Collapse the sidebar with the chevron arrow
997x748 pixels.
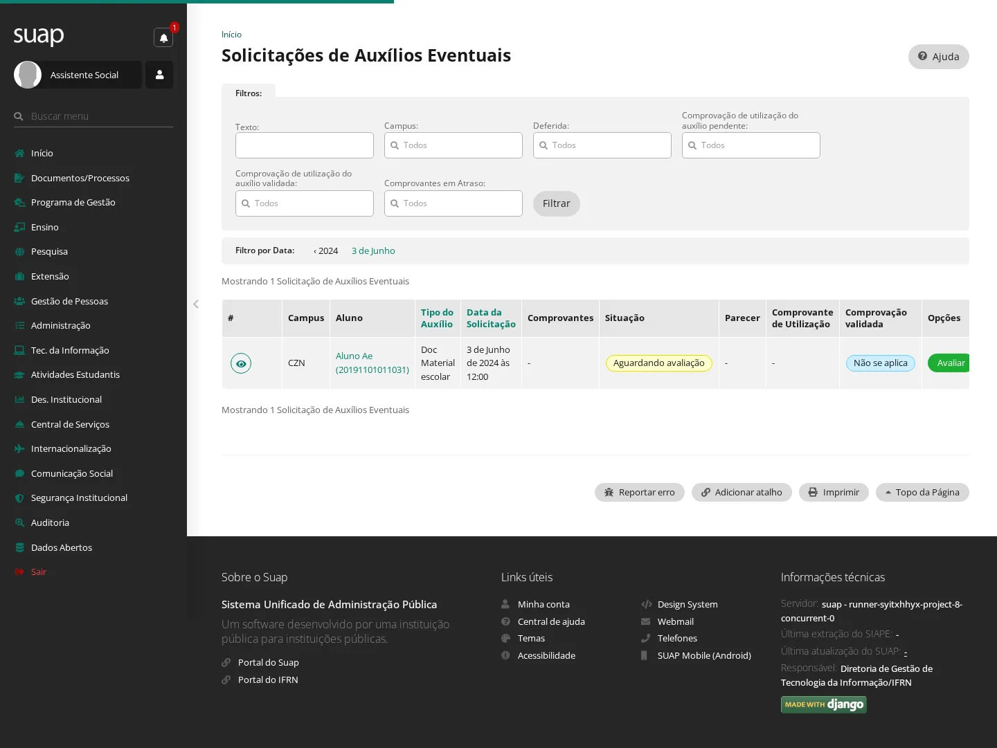pos(196,304)
